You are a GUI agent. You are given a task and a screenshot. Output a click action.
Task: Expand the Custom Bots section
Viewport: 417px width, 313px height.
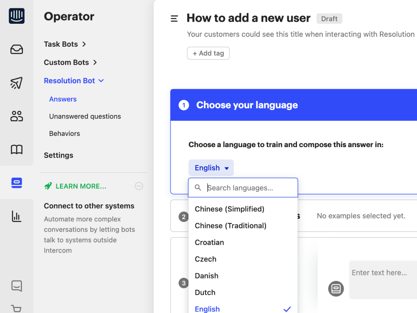(70, 63)
